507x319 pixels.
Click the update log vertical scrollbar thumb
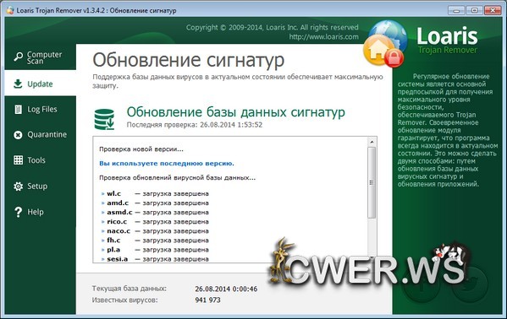(372, 182)
